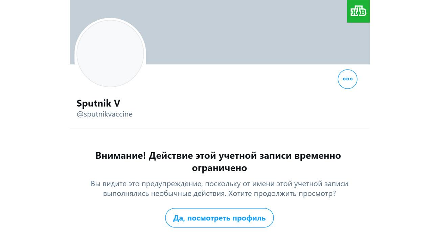433x243 pixels.
Task: Click the question "Хотите продолжить просмотр?"
Action: click(282, 194)
